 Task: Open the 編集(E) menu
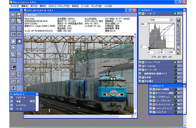[25, 6]
